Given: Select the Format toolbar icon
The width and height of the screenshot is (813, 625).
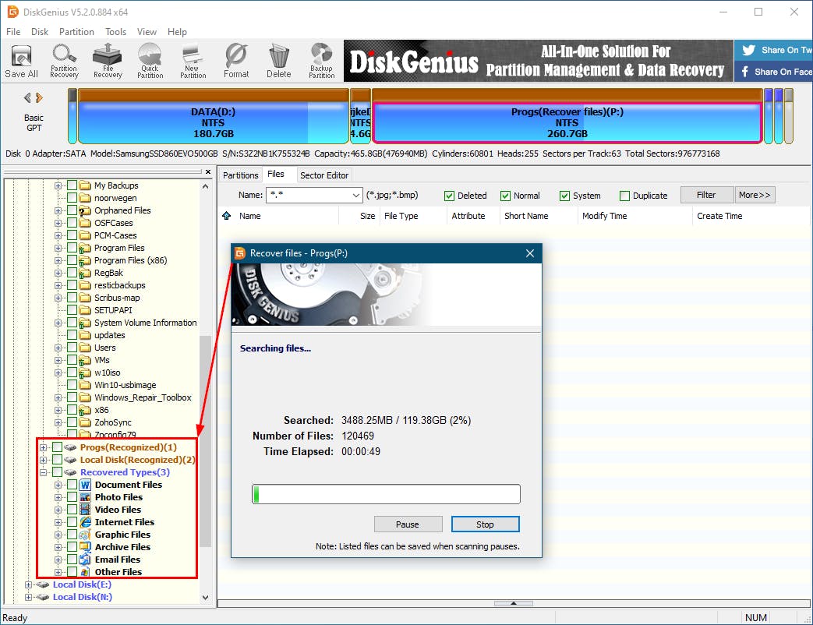Looking at the screenshot, I should point(236,61).
